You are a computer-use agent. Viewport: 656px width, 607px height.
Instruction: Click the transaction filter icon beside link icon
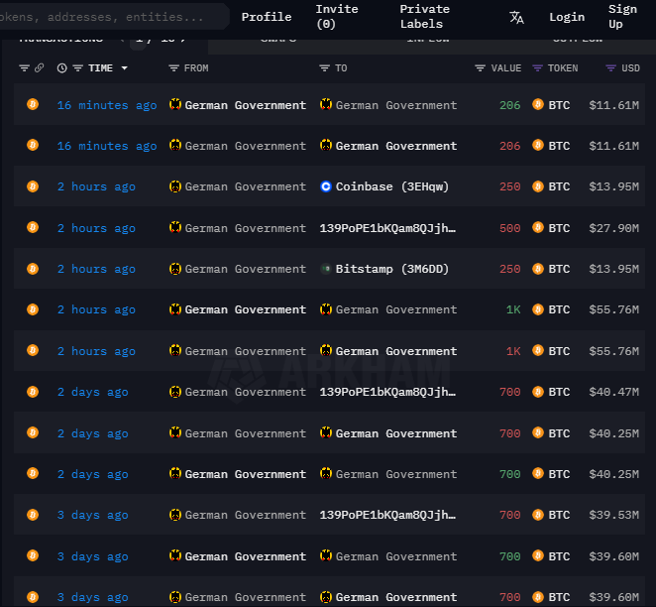coord(24,67)
